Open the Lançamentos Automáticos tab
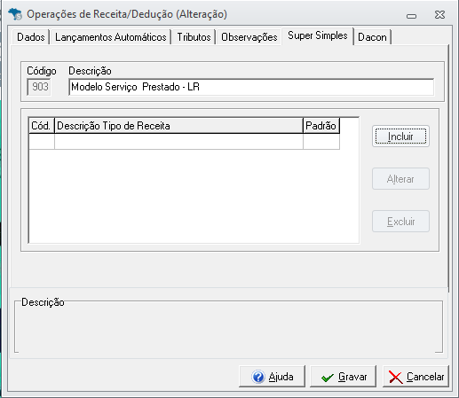 pos(111,37)
